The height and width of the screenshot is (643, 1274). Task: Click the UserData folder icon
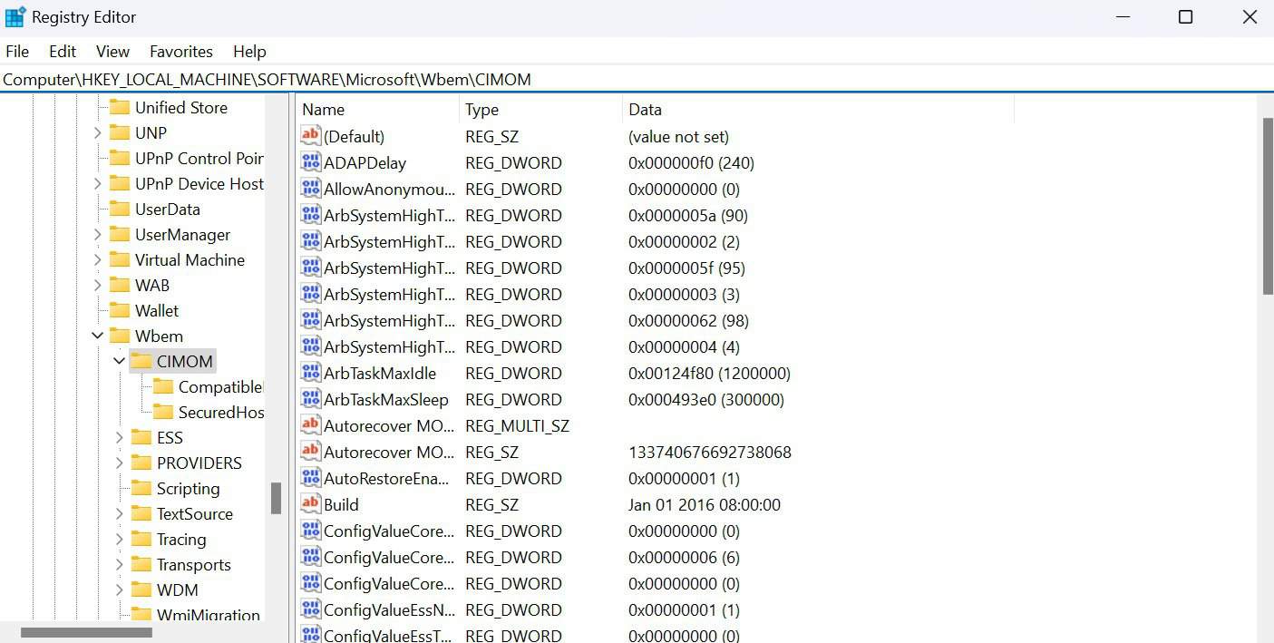(x=120, y=209)
